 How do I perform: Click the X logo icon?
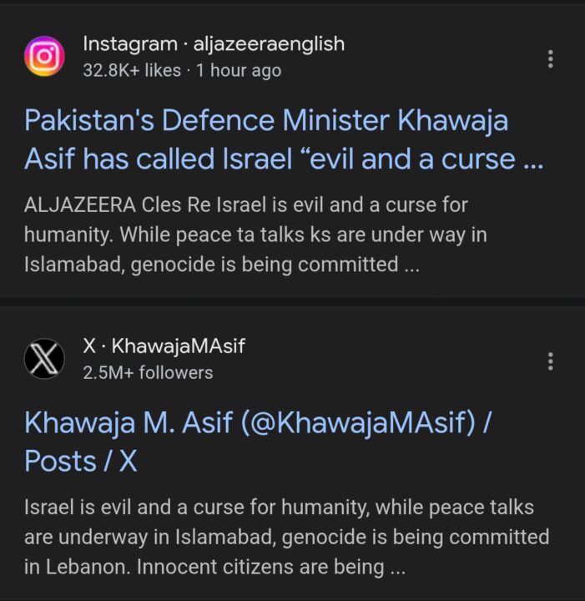(46, 359)
